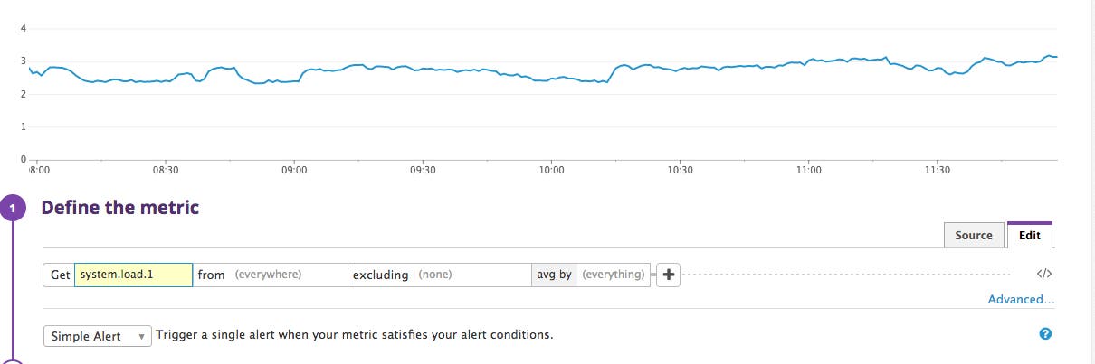Open the (everything) group-by field

613,275
